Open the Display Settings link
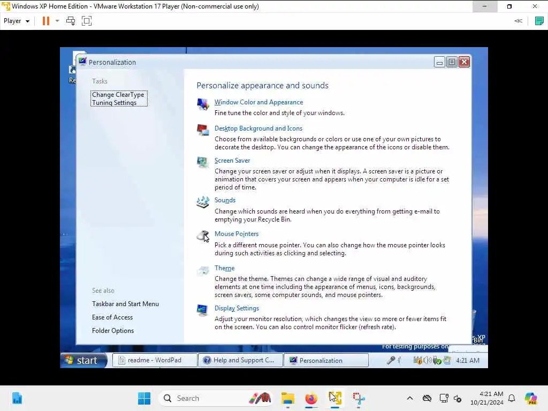This screenshot has height=411, width=548. [237, 308]
